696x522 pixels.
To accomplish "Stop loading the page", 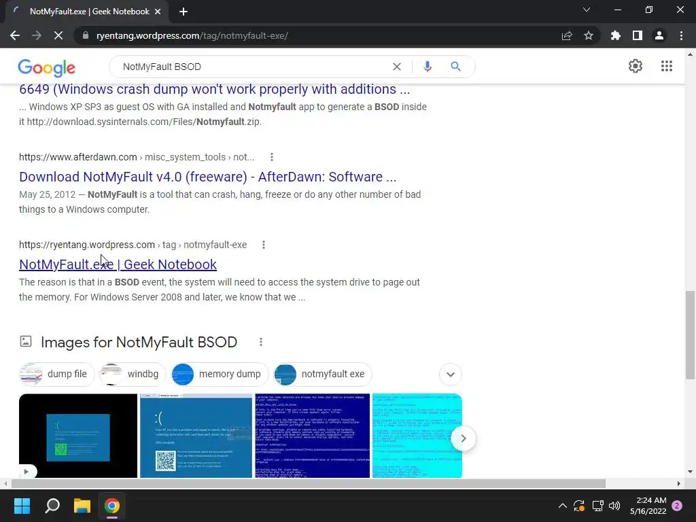I will 58,35.
